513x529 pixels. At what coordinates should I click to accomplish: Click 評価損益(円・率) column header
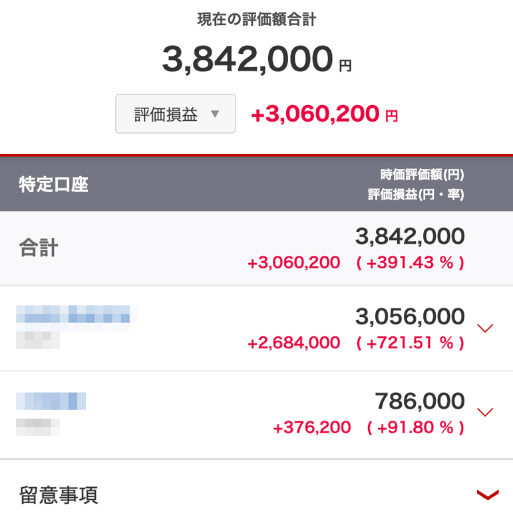click(x=416, y=195)
